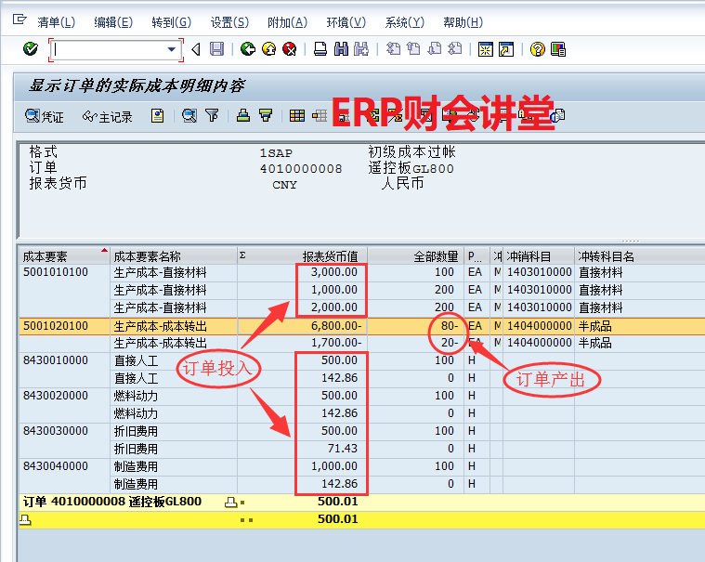Open Help via the yellow question mark
The height and width of the screenshot is (562, 705).
click(x=537, y=49)
